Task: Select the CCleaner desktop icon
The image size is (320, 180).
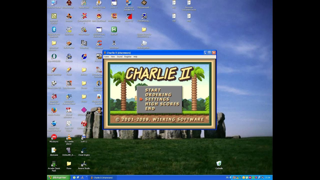Action: click(99, 44)
